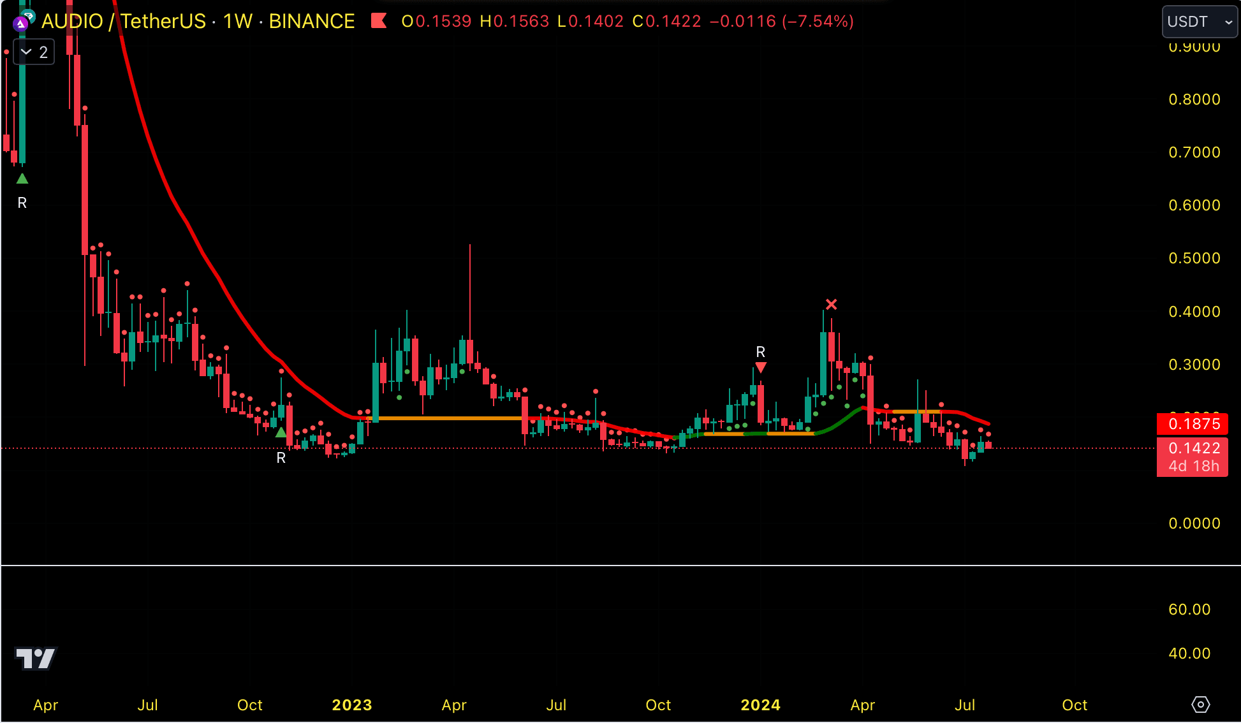Open chart settings hexagon gear icon
The width and height of the screenshot is (1241, 723).
coord(1200,705)
